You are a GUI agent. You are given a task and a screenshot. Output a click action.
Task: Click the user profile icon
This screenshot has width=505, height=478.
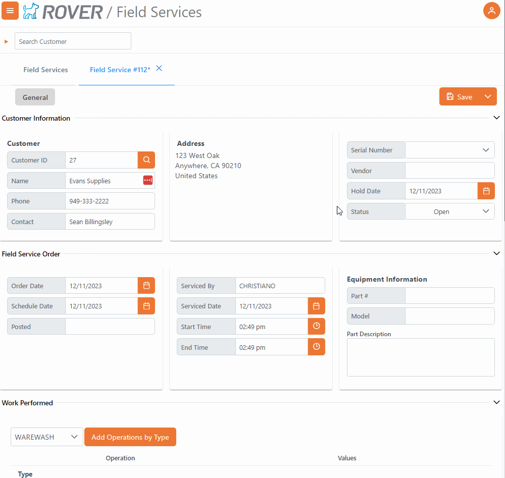[491, 11]
